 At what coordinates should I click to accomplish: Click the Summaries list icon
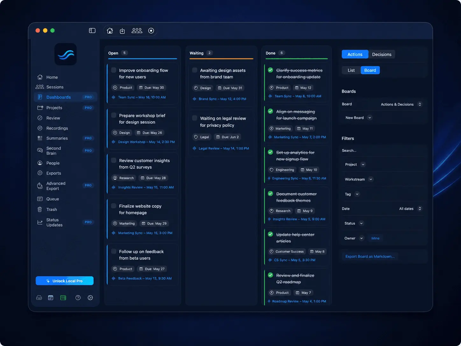(x=40, y=138)
